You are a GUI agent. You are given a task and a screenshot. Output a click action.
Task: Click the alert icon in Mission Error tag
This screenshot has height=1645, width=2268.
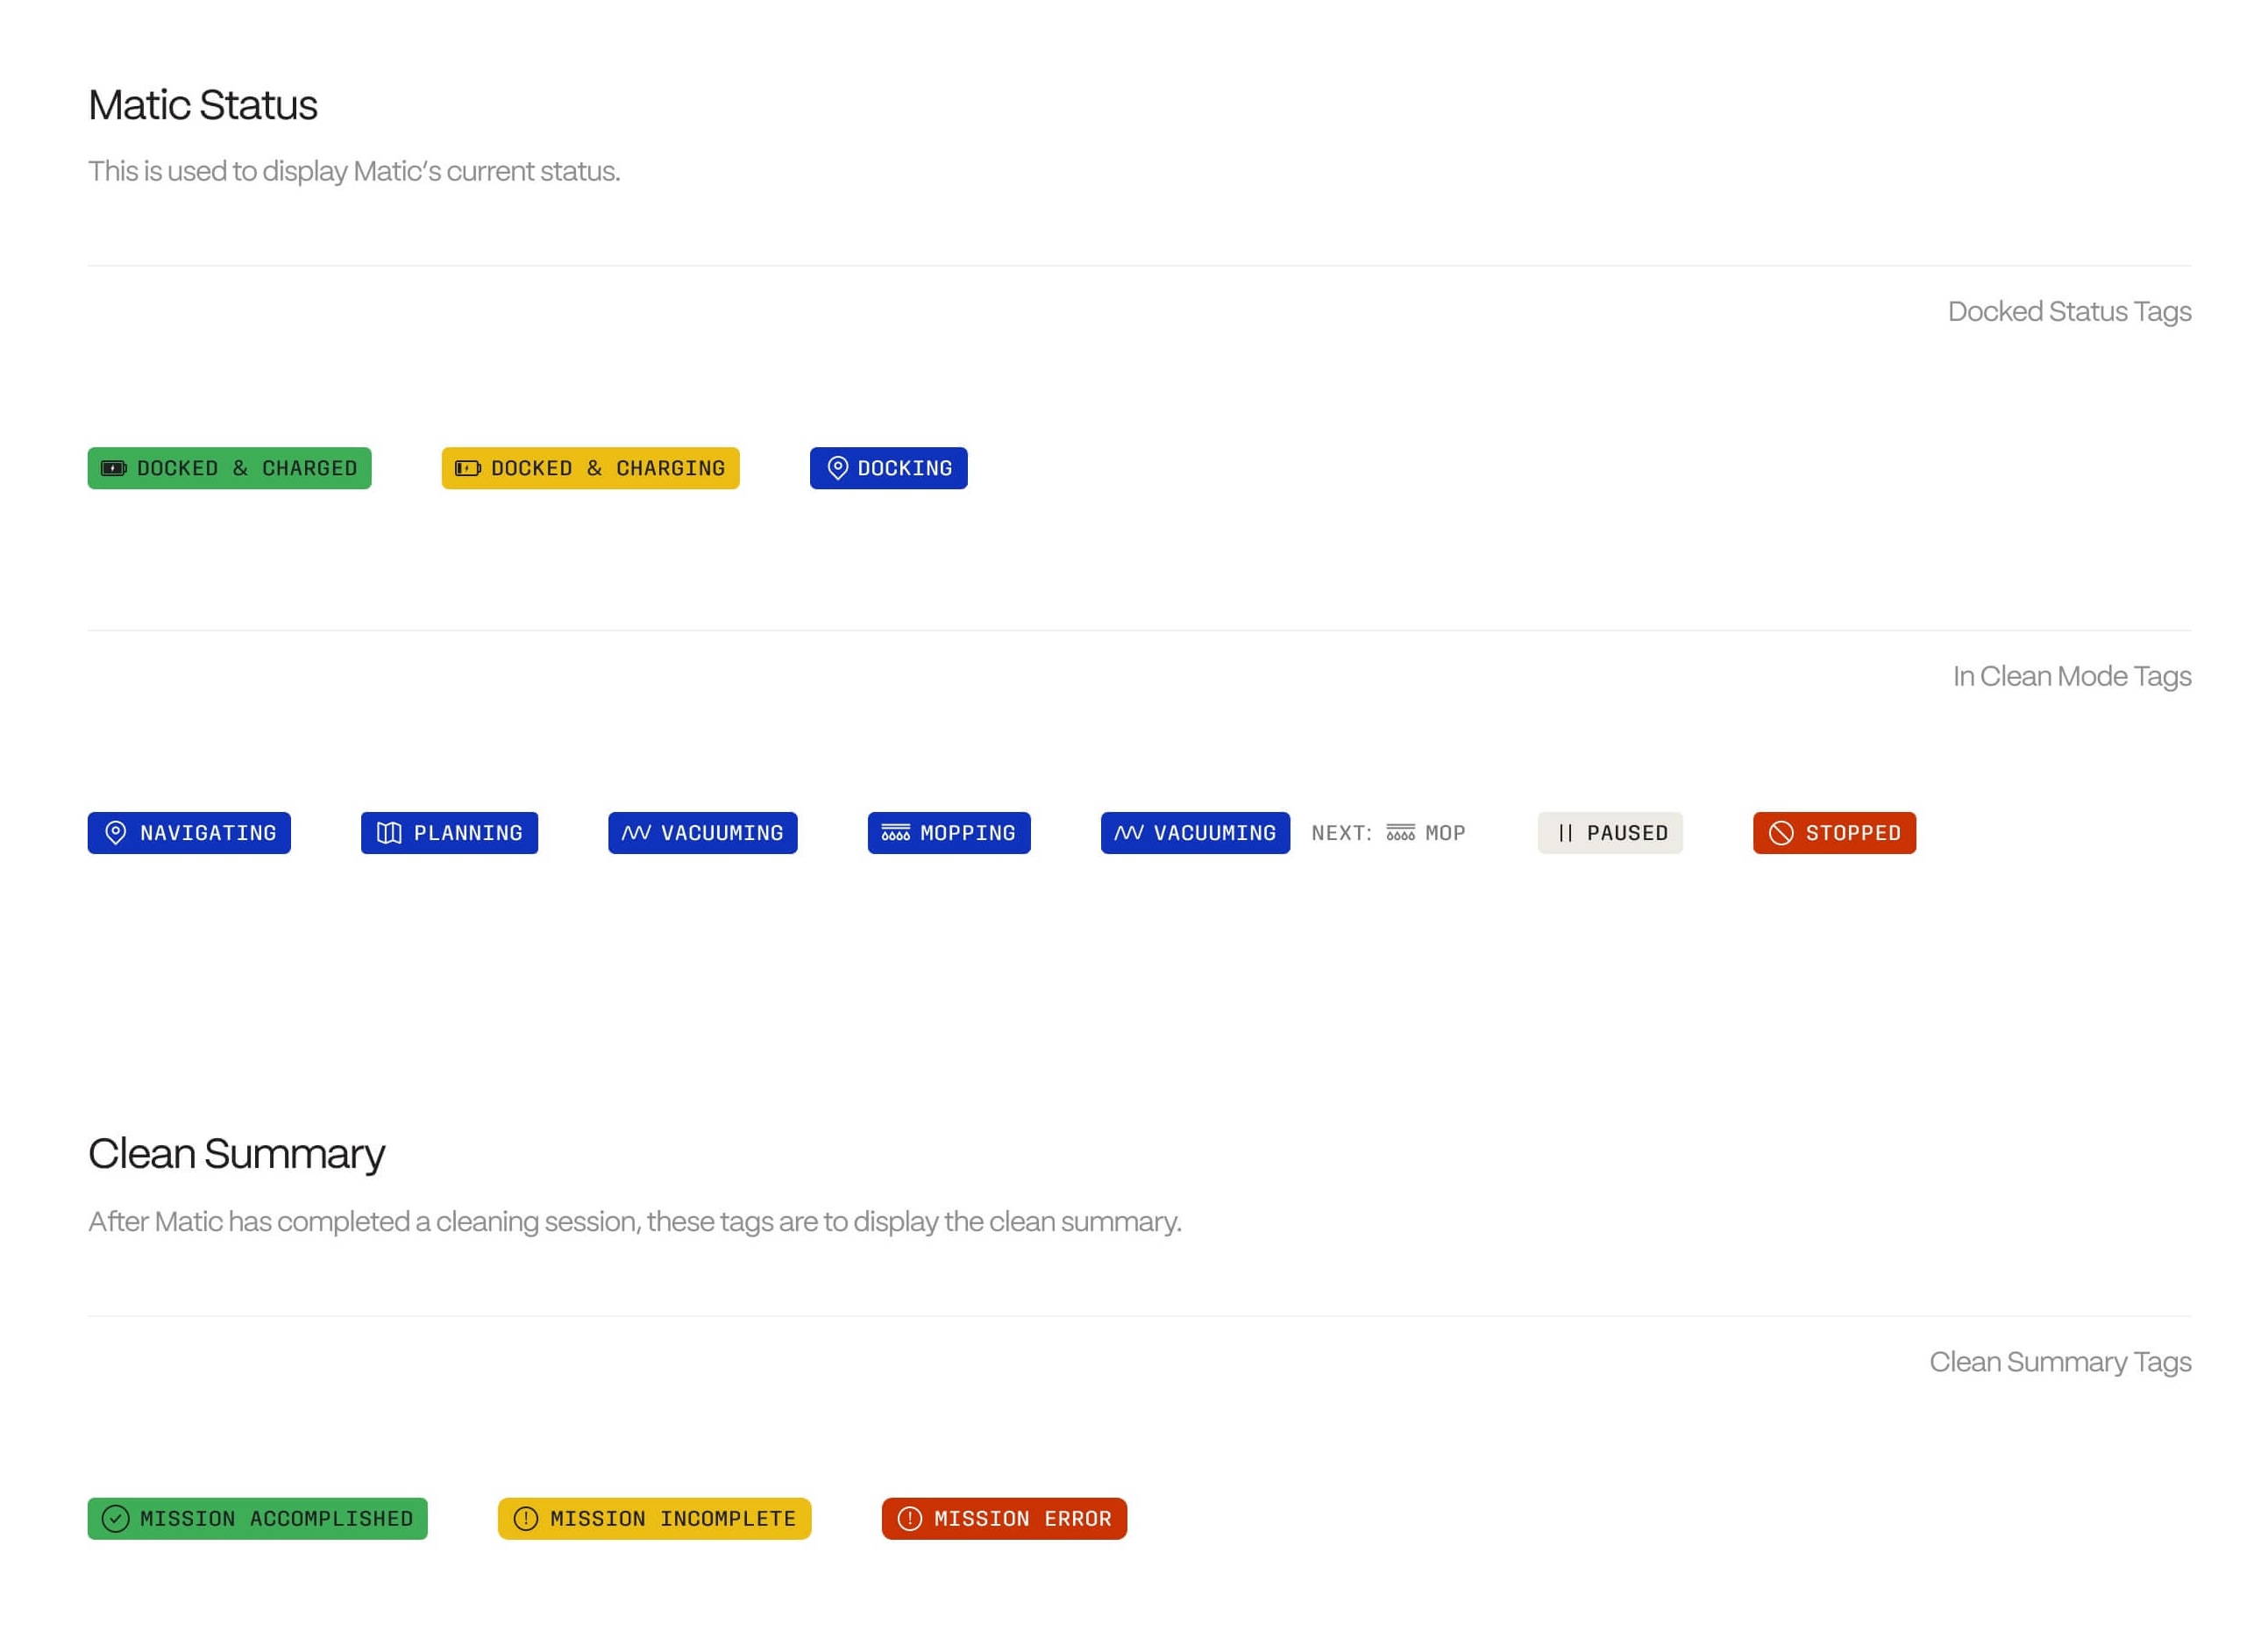click(x=910, y=1519)
